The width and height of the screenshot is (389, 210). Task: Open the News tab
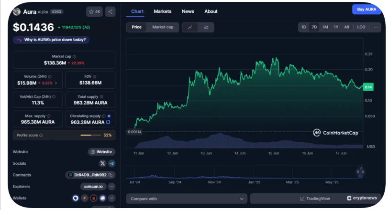(188, 11)
